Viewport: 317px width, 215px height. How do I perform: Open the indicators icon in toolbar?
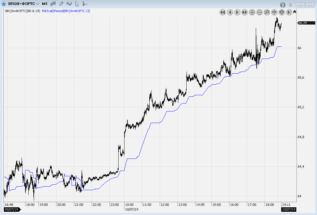point(69,4)
